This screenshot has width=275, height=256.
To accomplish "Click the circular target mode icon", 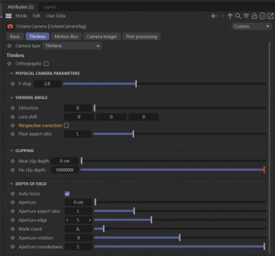I will point(262,16).
